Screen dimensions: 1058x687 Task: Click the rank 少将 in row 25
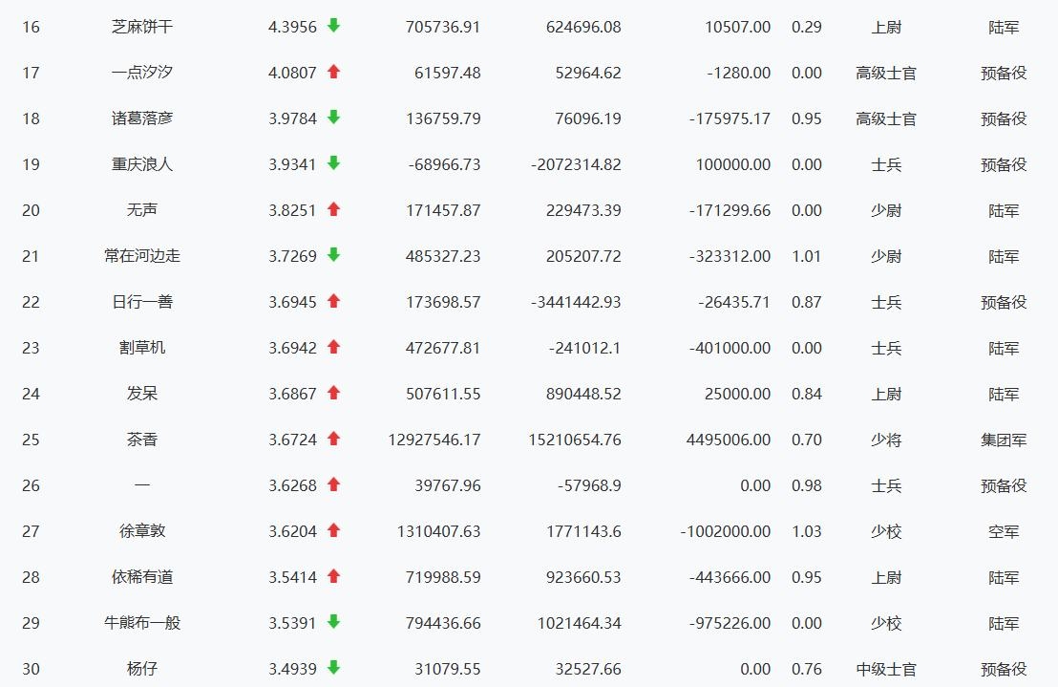[886, 440]
